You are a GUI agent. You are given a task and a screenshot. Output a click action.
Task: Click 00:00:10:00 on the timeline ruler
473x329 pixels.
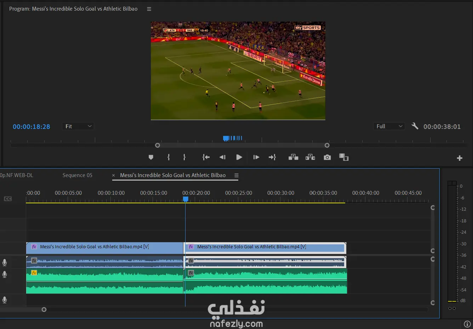(111, 193)
